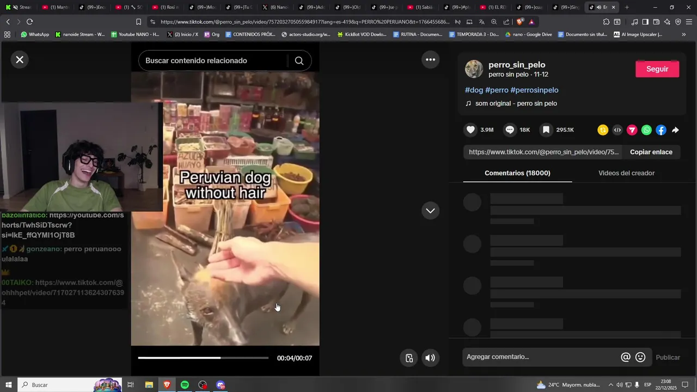Open Discord from the taskbar
Screen dimensions: 697x392
pos(221,385)
